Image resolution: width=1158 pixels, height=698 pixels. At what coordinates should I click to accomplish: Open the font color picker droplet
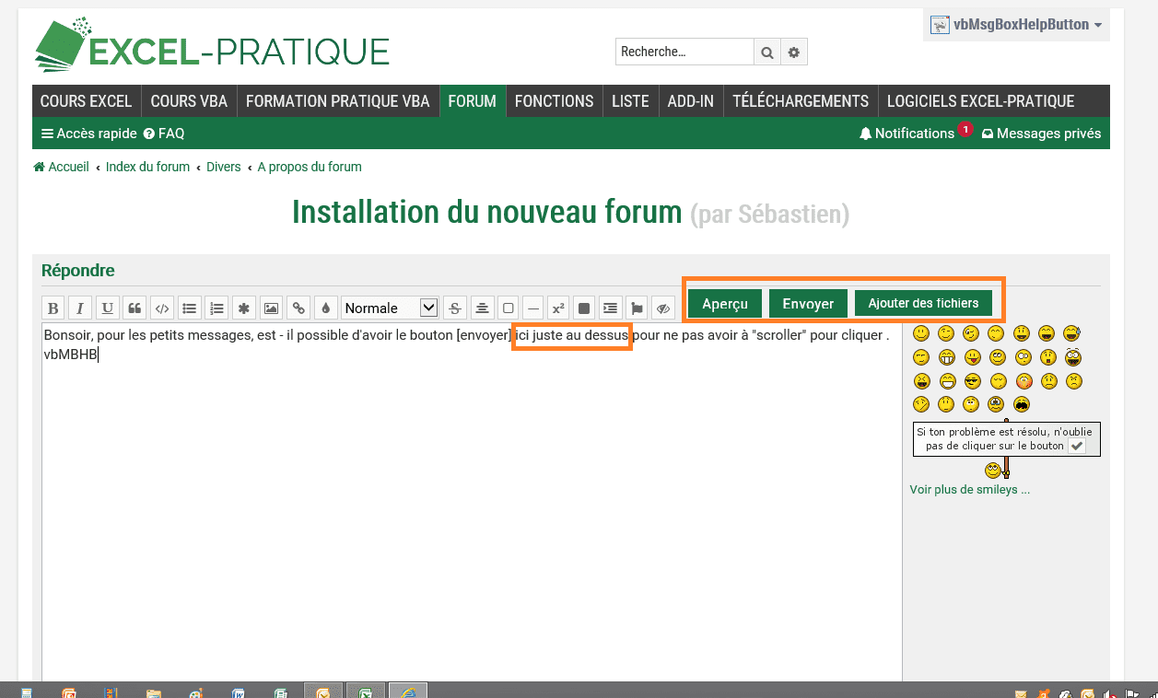[x=325, y=308]
